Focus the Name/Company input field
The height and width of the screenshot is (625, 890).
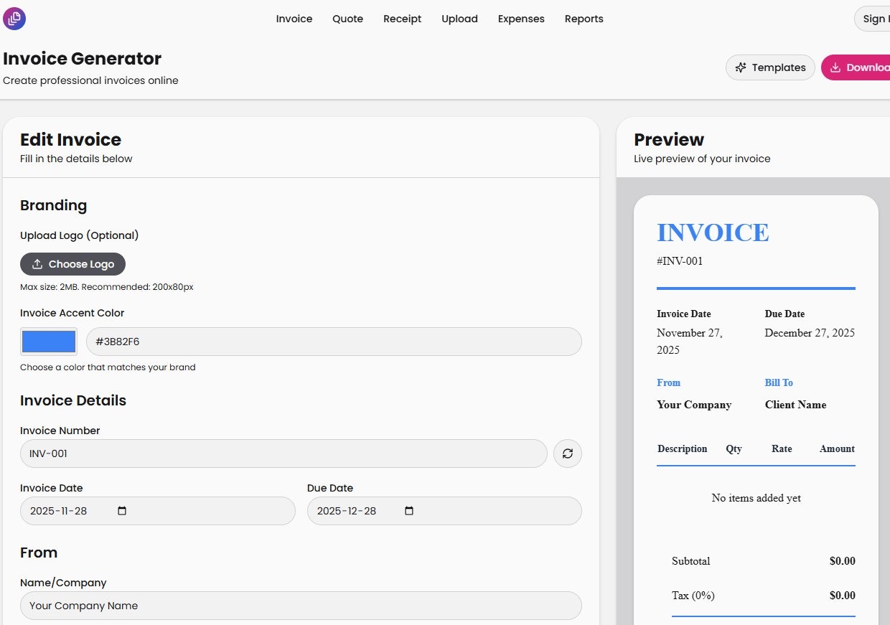[301, 606]
